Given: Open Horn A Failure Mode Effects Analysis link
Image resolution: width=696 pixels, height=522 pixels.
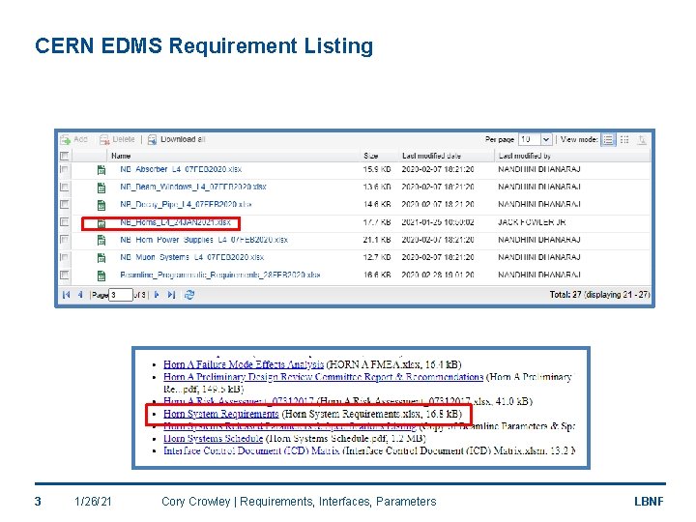Looking at the screenshot, I should pyautogui.click(x=244, y=364).
